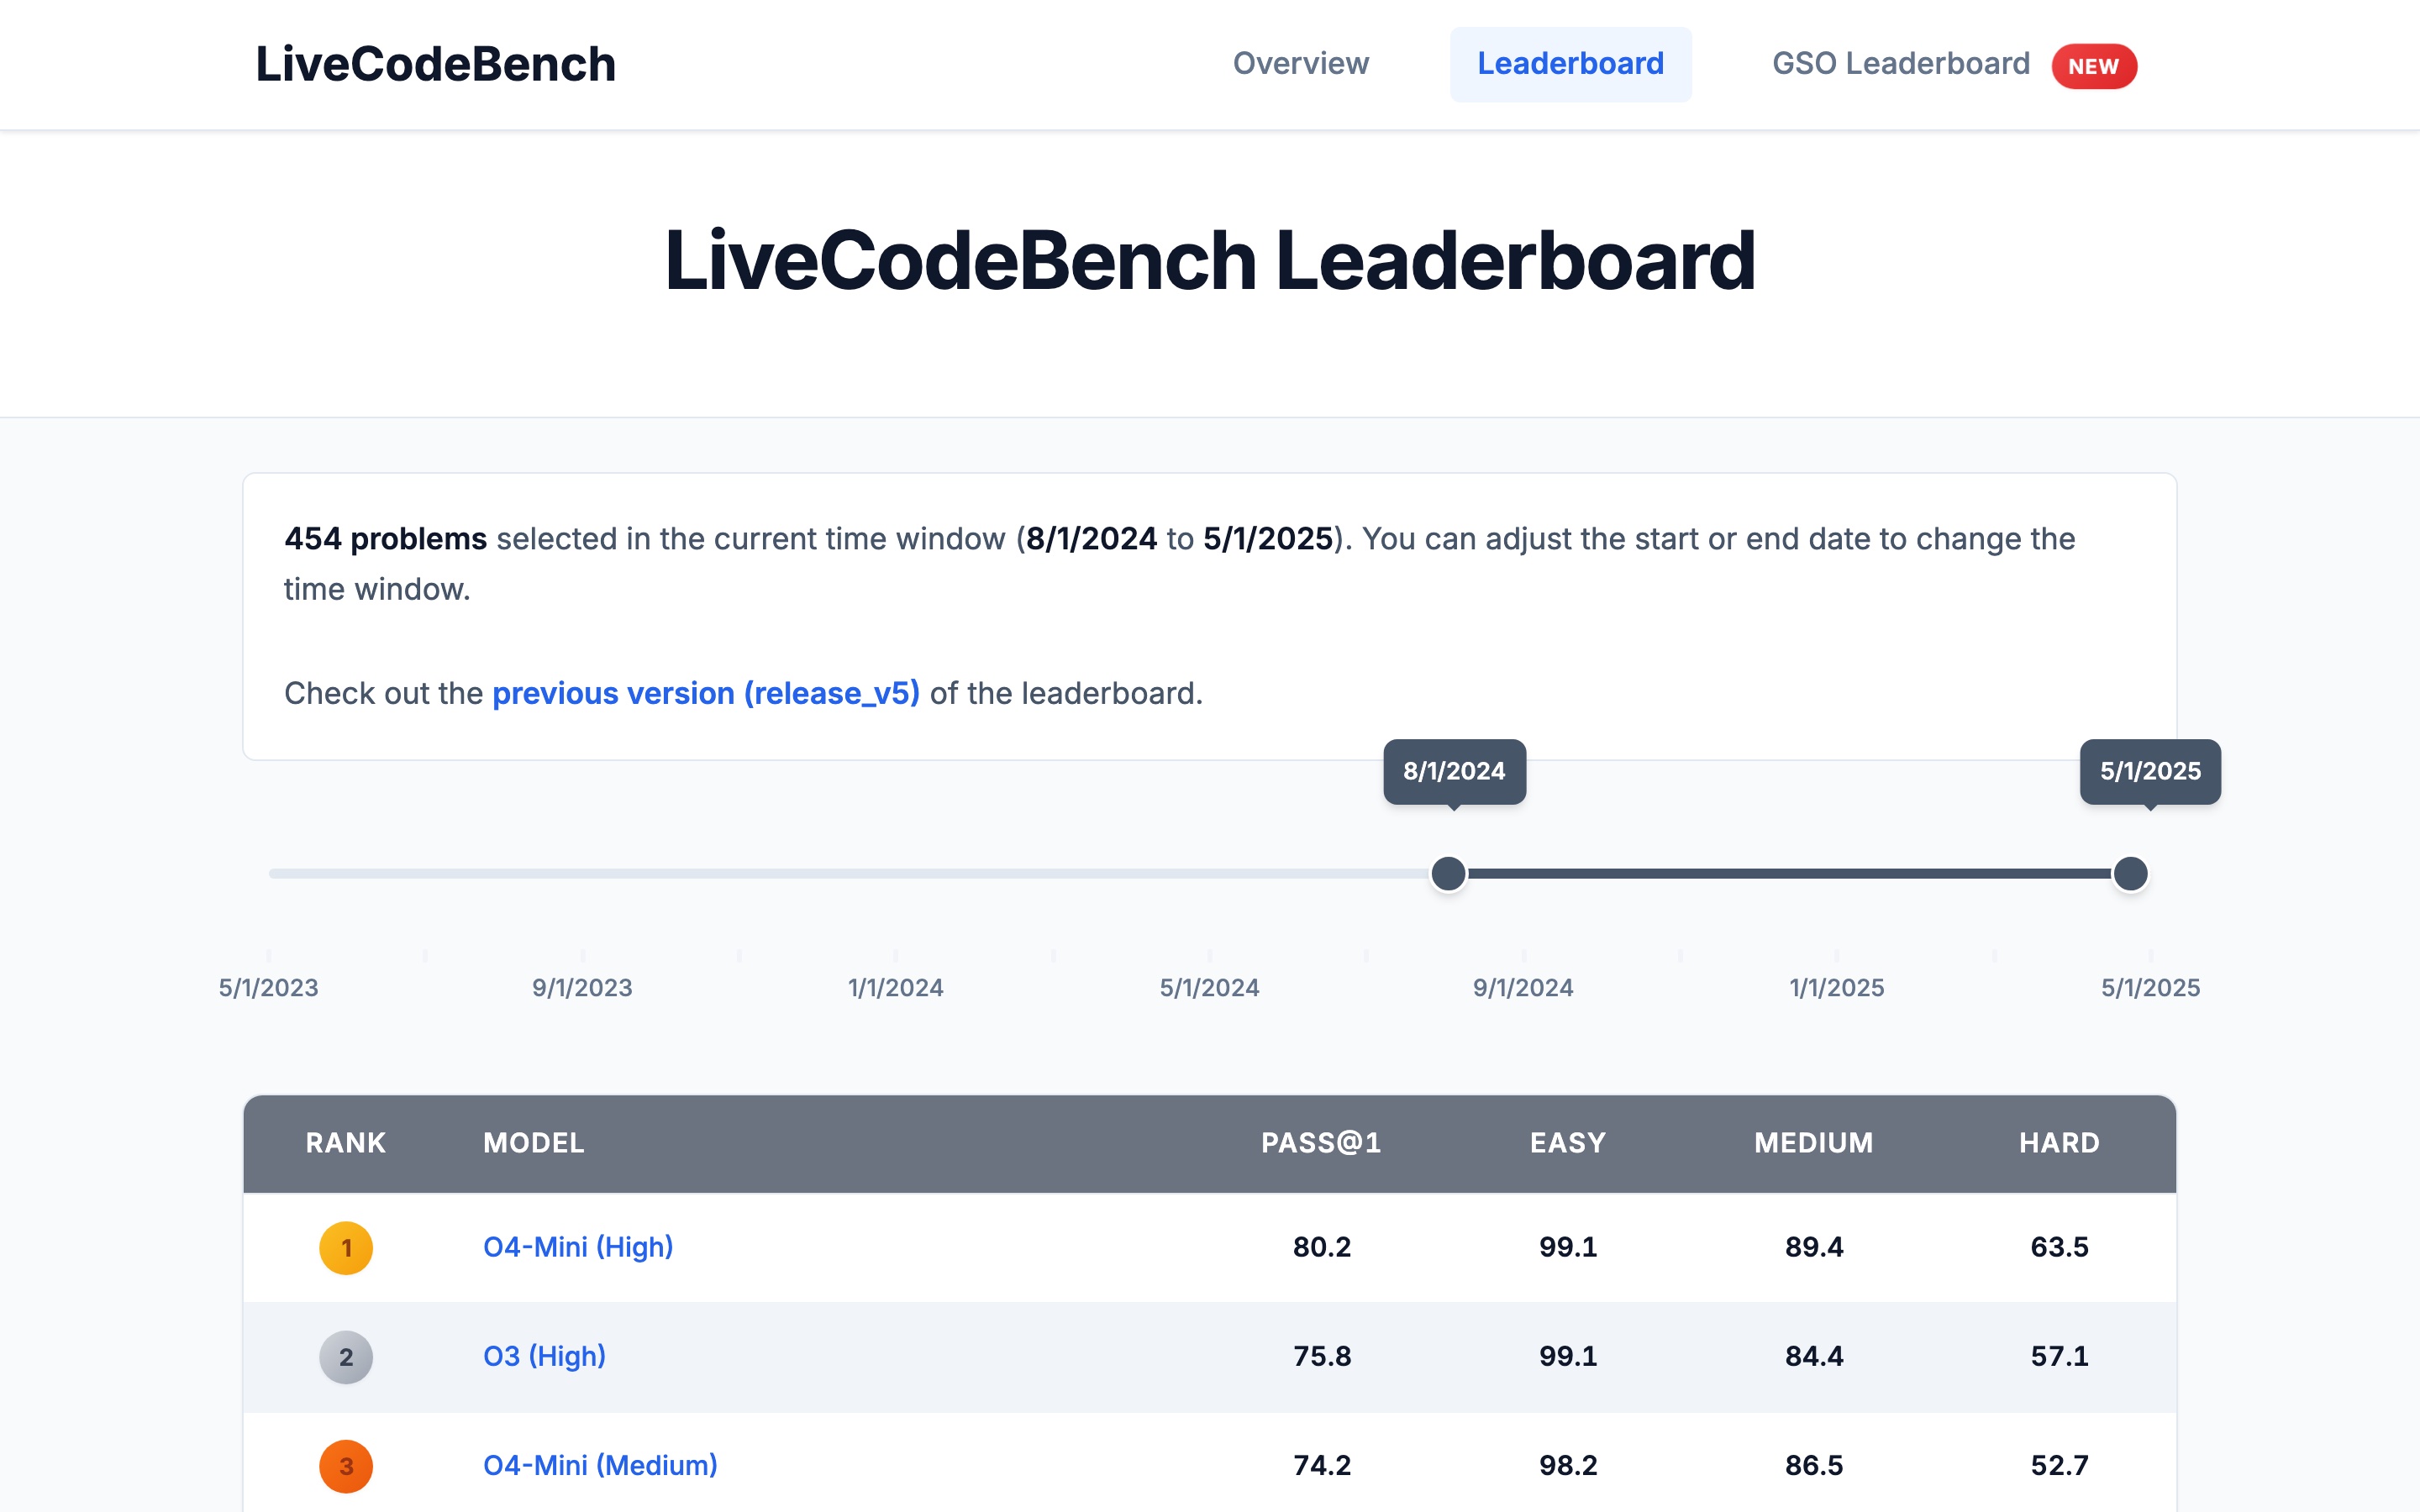Click O4-Mini (High) Easy score 99.1
2420x1512 pixels.
pos(1568,1247)
